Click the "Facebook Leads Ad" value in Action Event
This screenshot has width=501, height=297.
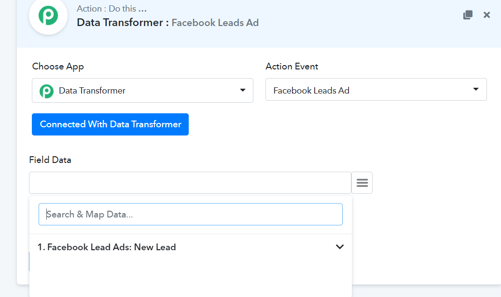pyautogui.click(x=311, y=90)
